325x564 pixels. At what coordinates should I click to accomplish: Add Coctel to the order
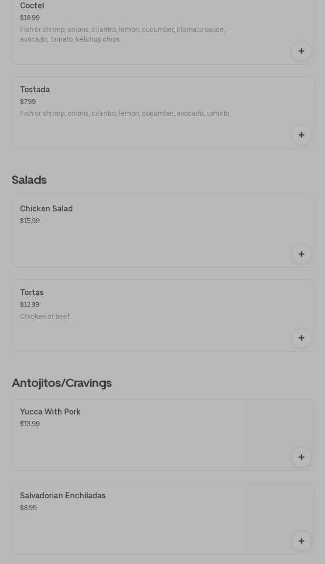[302, 51]
